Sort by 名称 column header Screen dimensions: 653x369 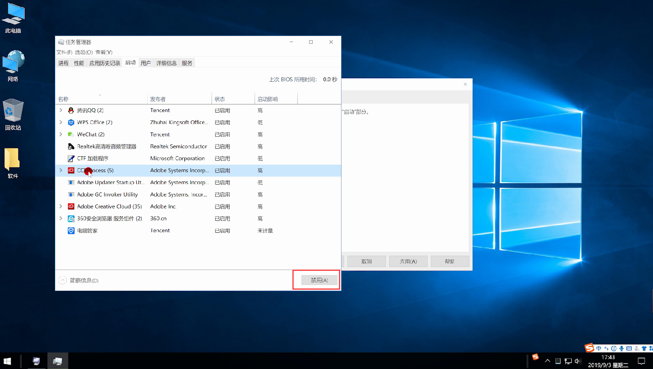pyautogui.click(x=101, y=99)
